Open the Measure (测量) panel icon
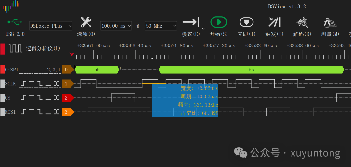This screenshot has height=167, width=351. pyautogui.click(x=330, y=22)
